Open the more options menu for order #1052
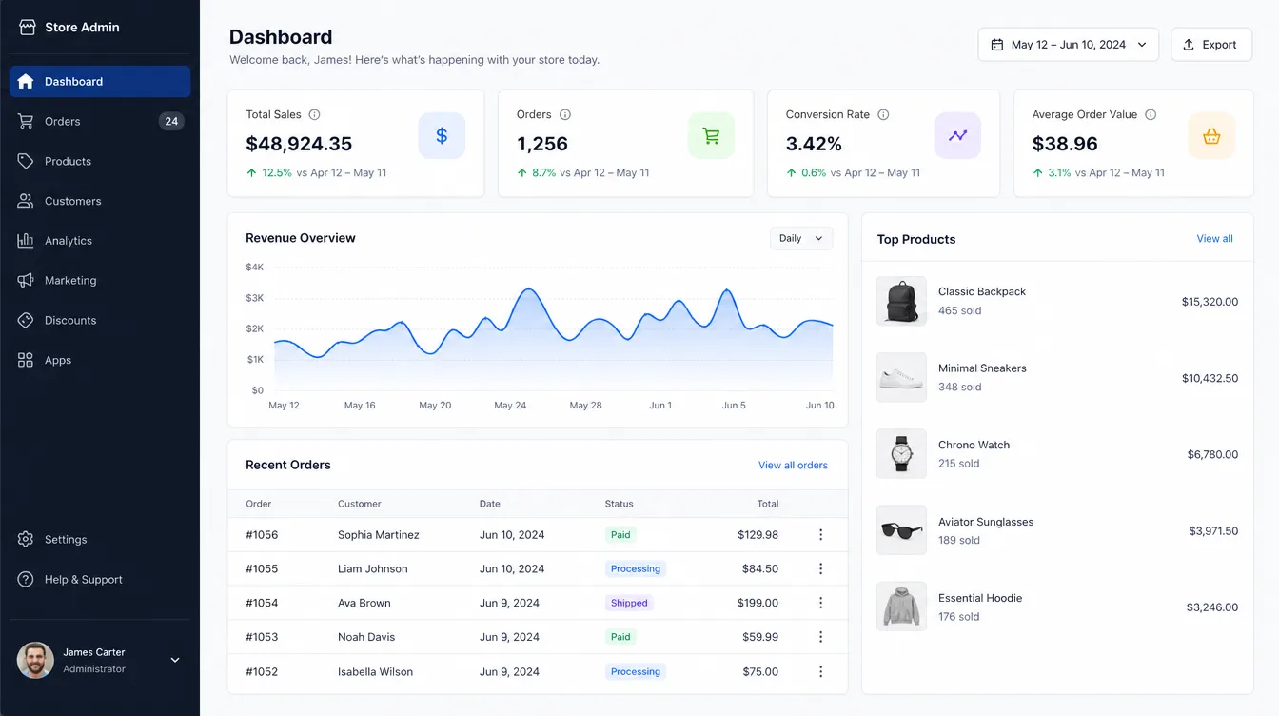Viewport: 1279px width, 716px height. [821, 671]
